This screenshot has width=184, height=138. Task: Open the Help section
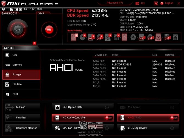(21, 94)
